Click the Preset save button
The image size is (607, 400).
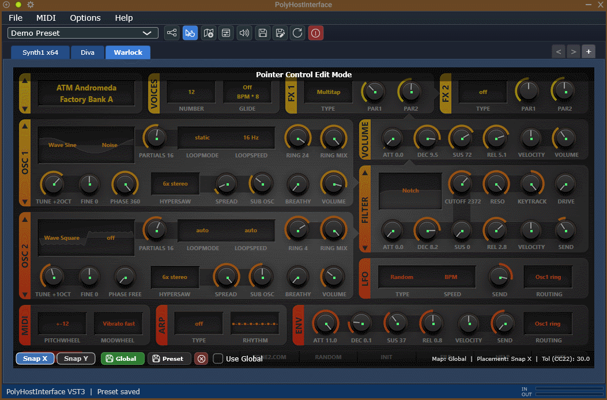pos(169,359)
